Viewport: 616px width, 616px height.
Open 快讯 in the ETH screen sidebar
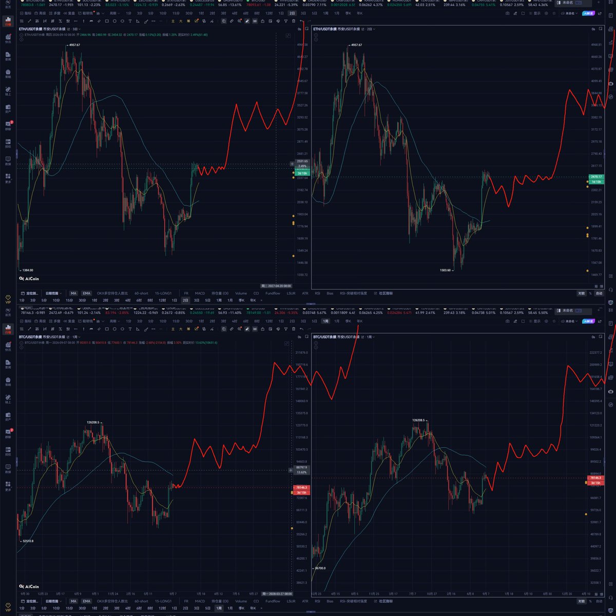point(8,40)
